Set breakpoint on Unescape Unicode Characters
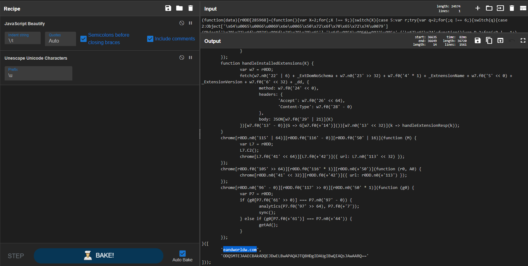 pyautogui.click(x=191, y=57)
